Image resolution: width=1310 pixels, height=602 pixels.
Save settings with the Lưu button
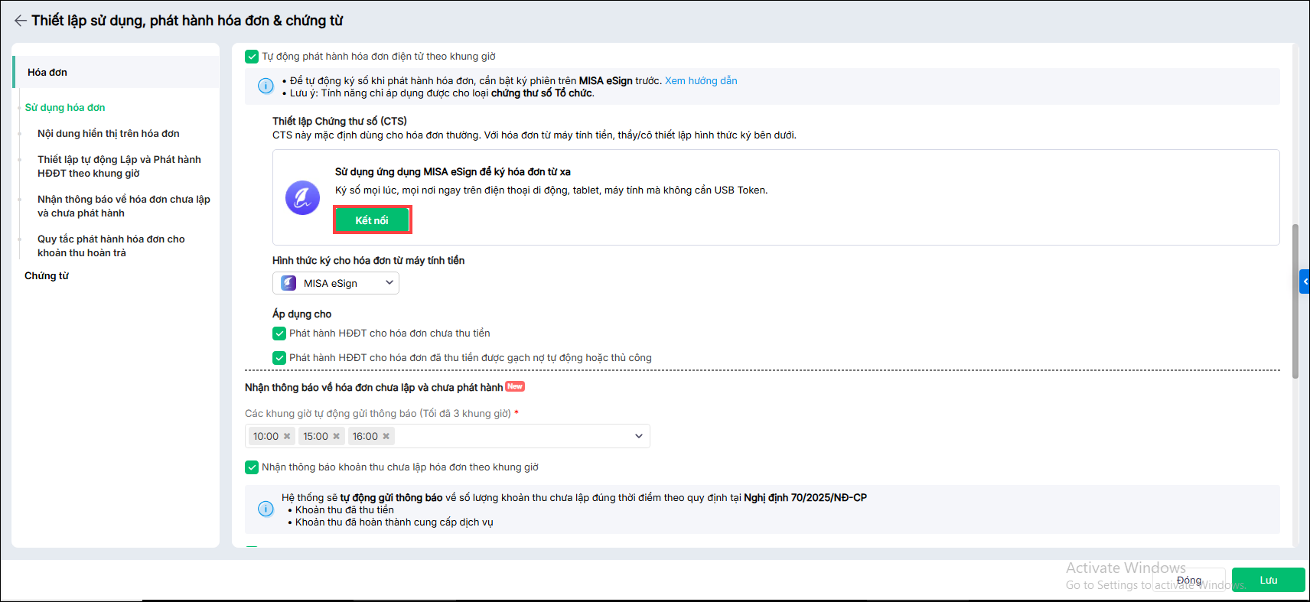1268,580
